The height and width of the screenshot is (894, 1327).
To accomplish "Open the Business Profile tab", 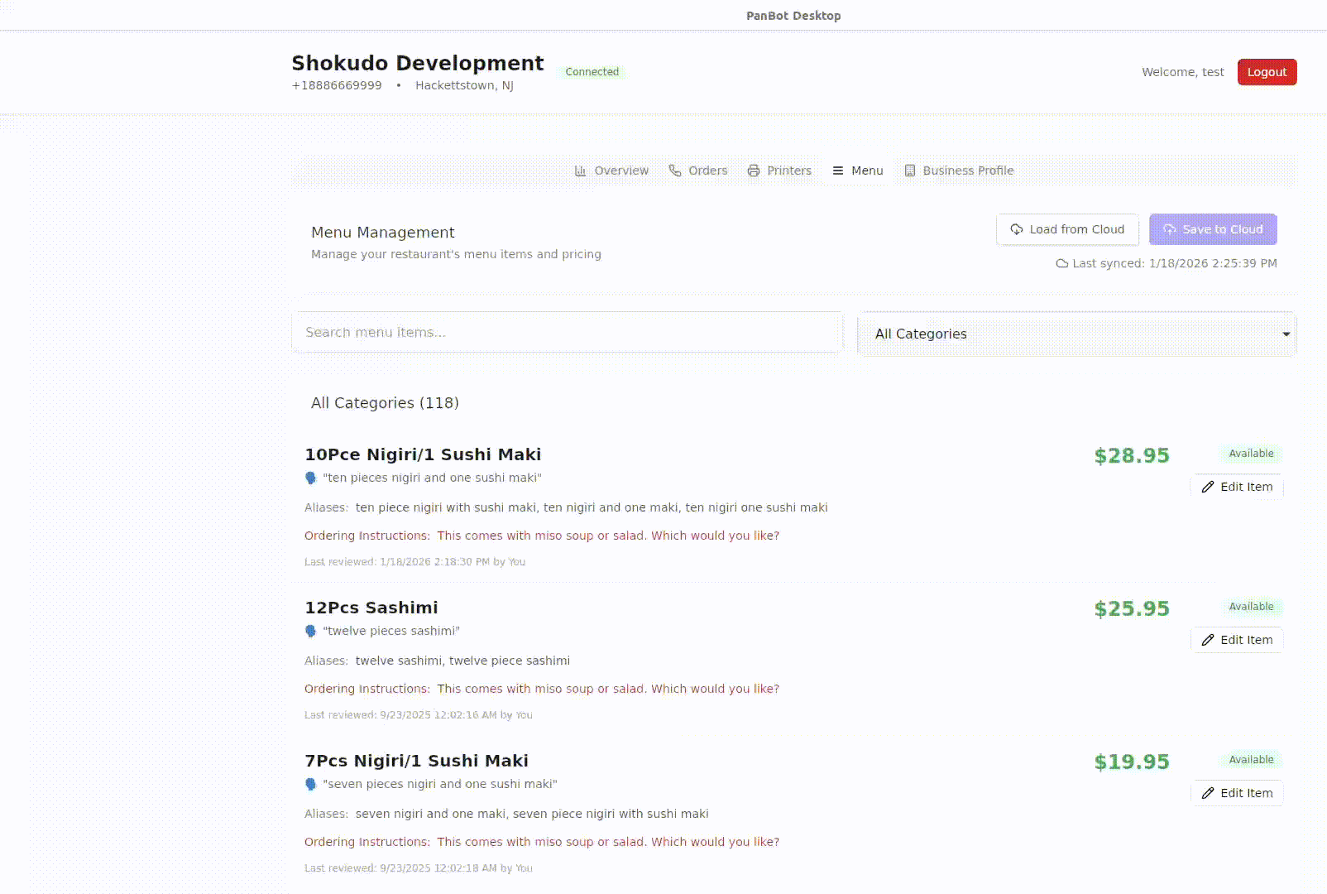I will pos(959,171).
